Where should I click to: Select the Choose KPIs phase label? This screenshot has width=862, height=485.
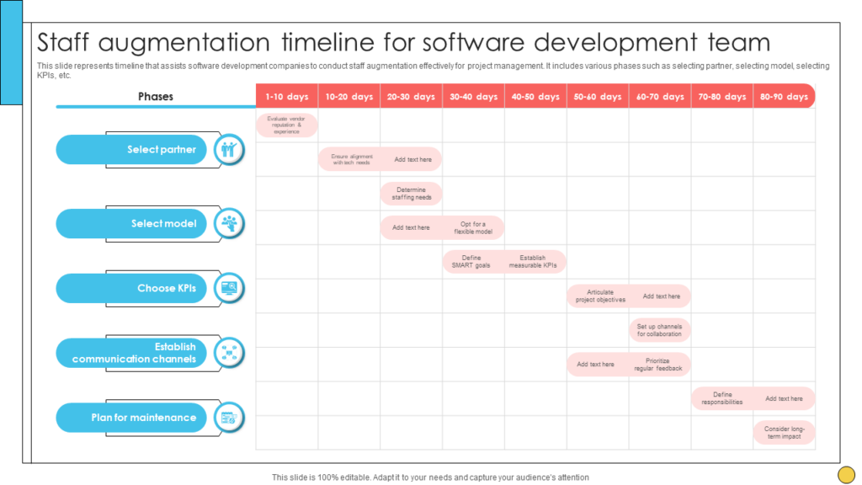point(131,288)
